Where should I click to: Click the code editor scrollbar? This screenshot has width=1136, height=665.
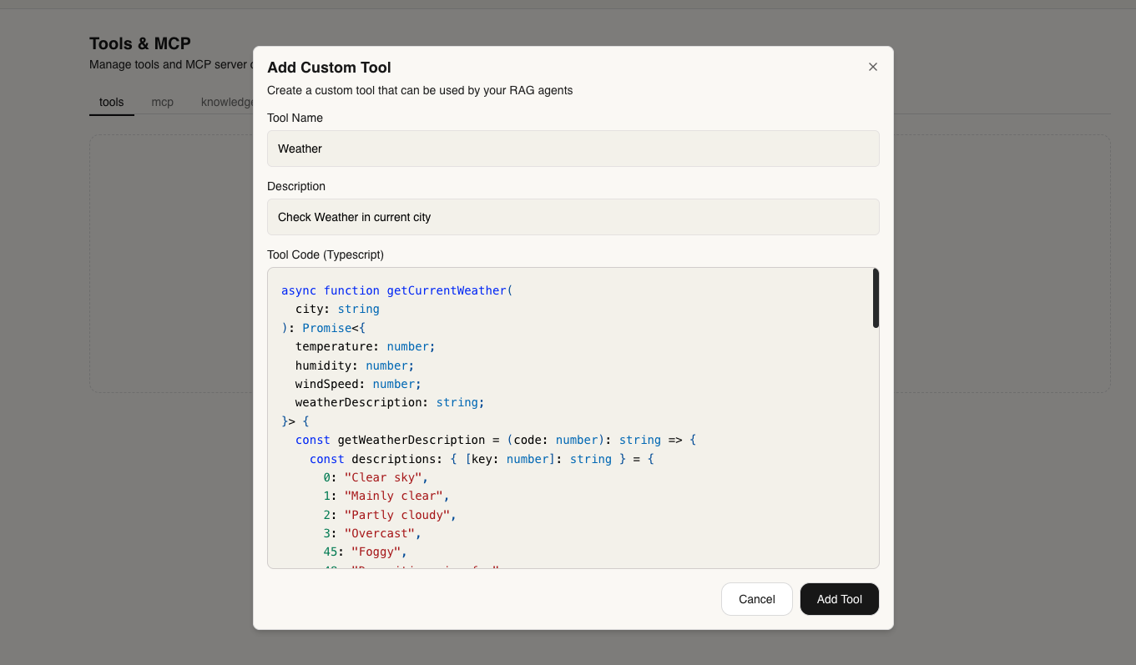pyautogui.click(x=875, y=298)
